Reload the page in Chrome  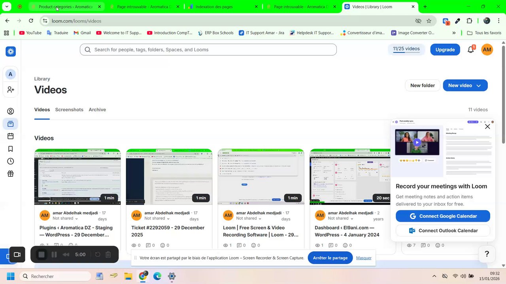pyautogui.click(x=31, y=21)
